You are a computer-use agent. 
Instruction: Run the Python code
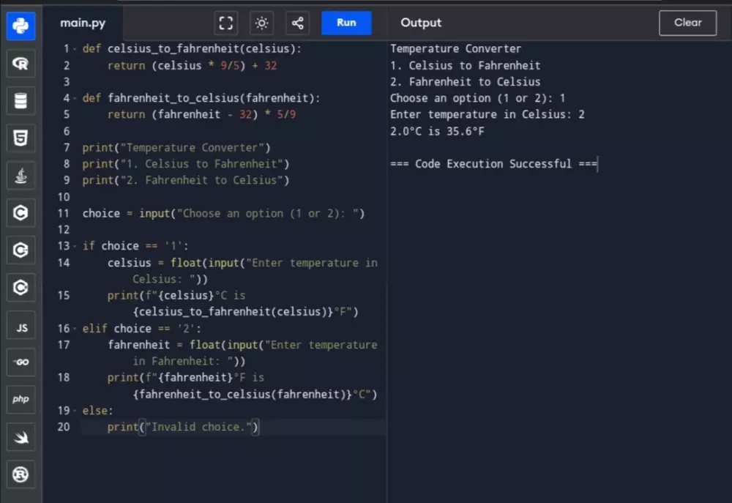coord(346,23)
